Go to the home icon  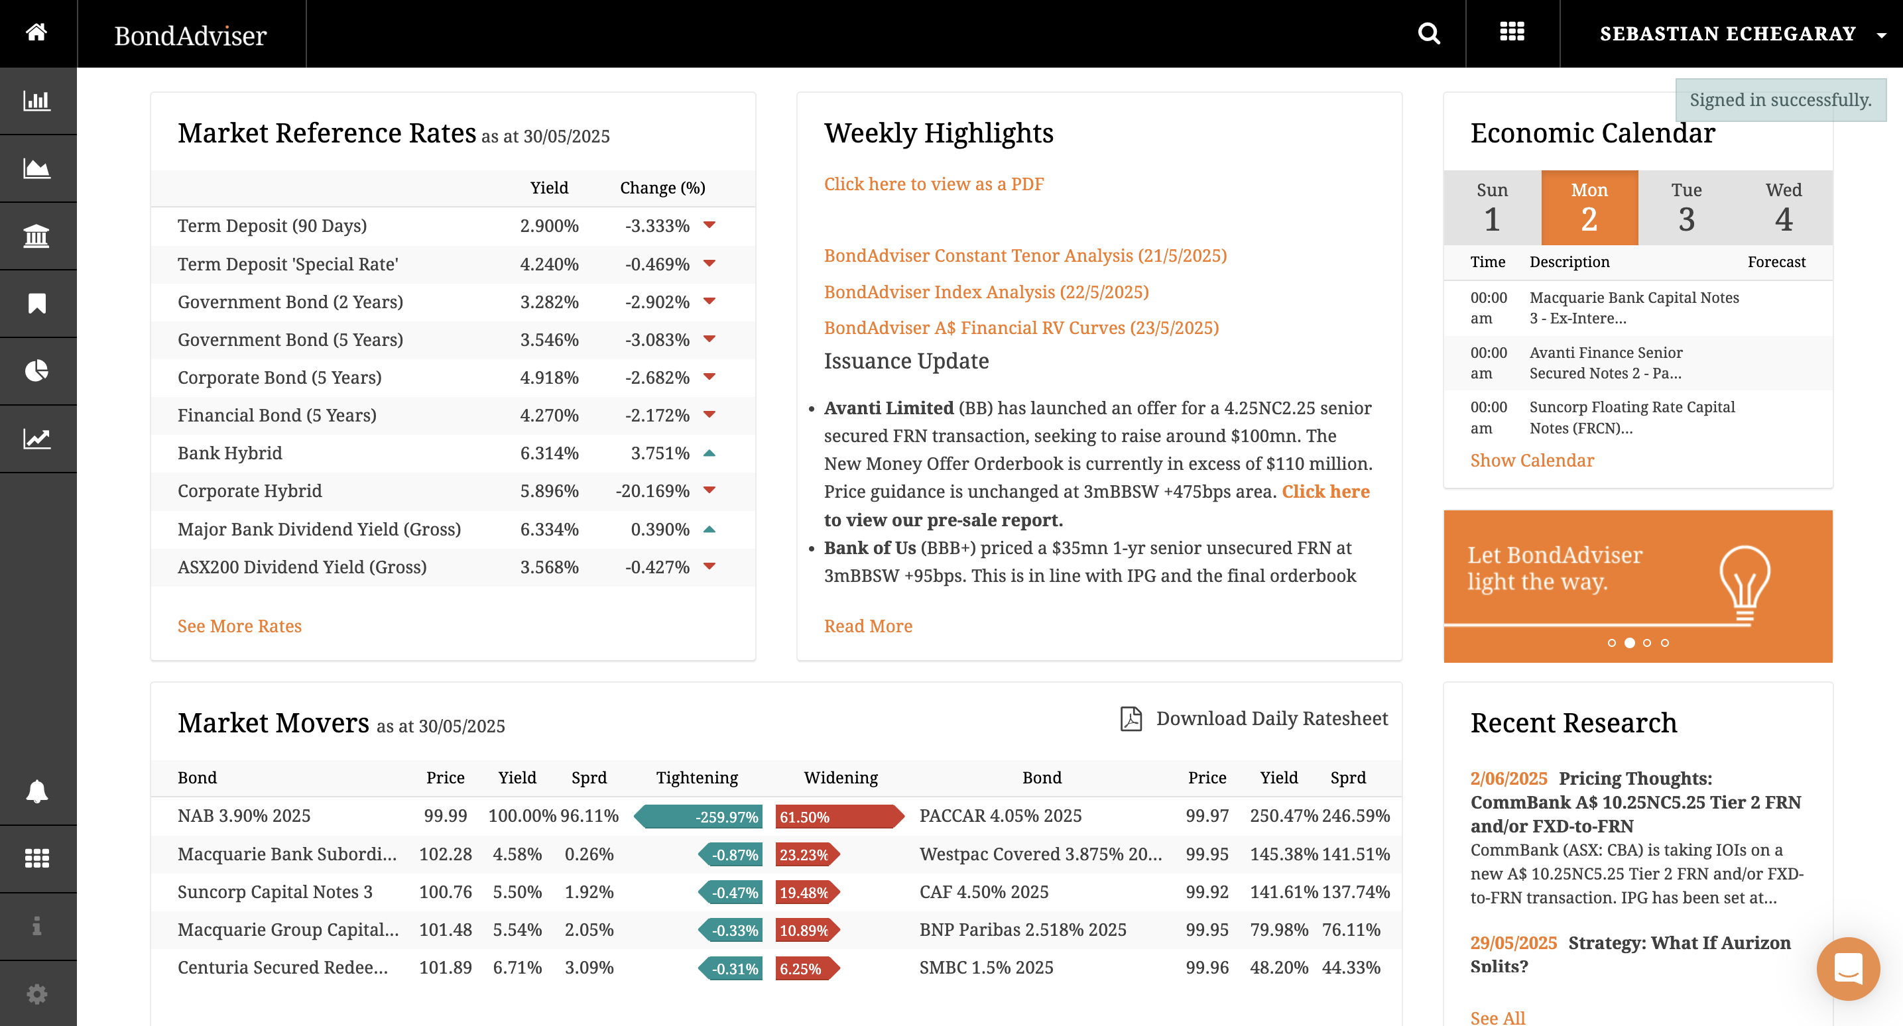tap(36, 32)
